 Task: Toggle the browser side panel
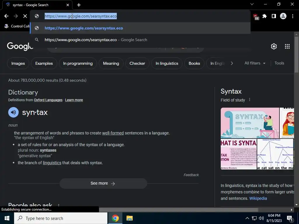tap(274, 16)
